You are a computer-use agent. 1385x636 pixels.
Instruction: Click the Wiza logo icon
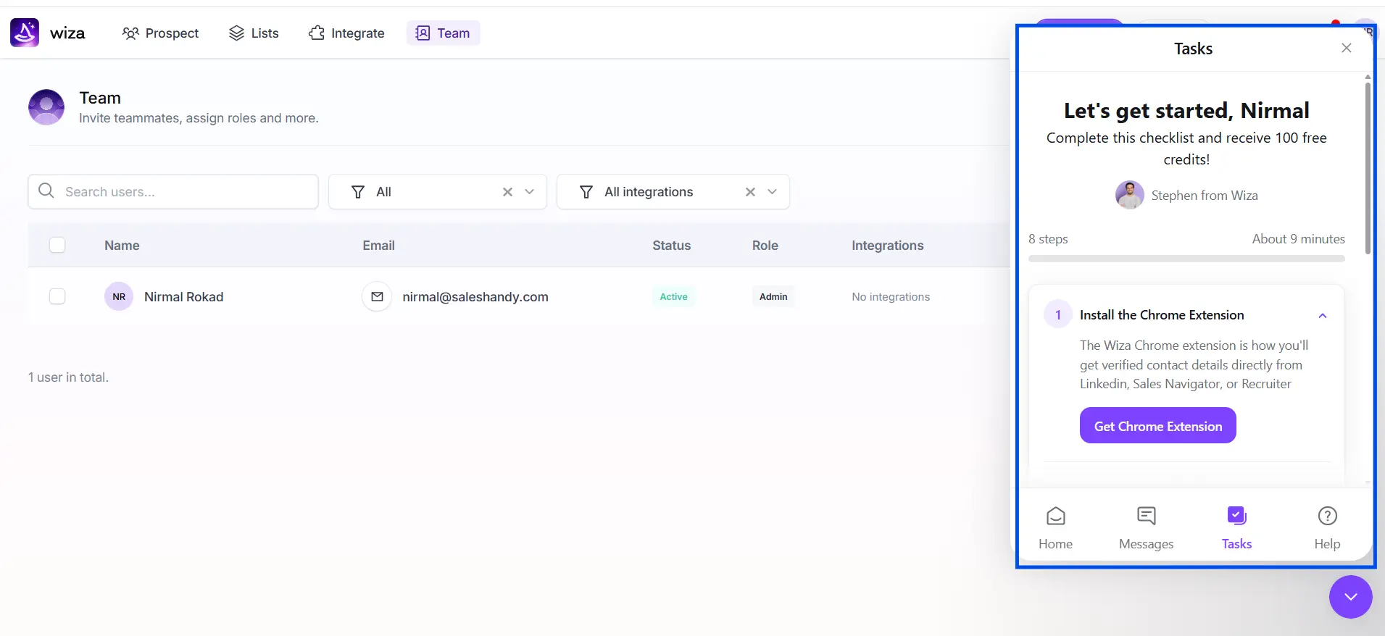[25, 33]
